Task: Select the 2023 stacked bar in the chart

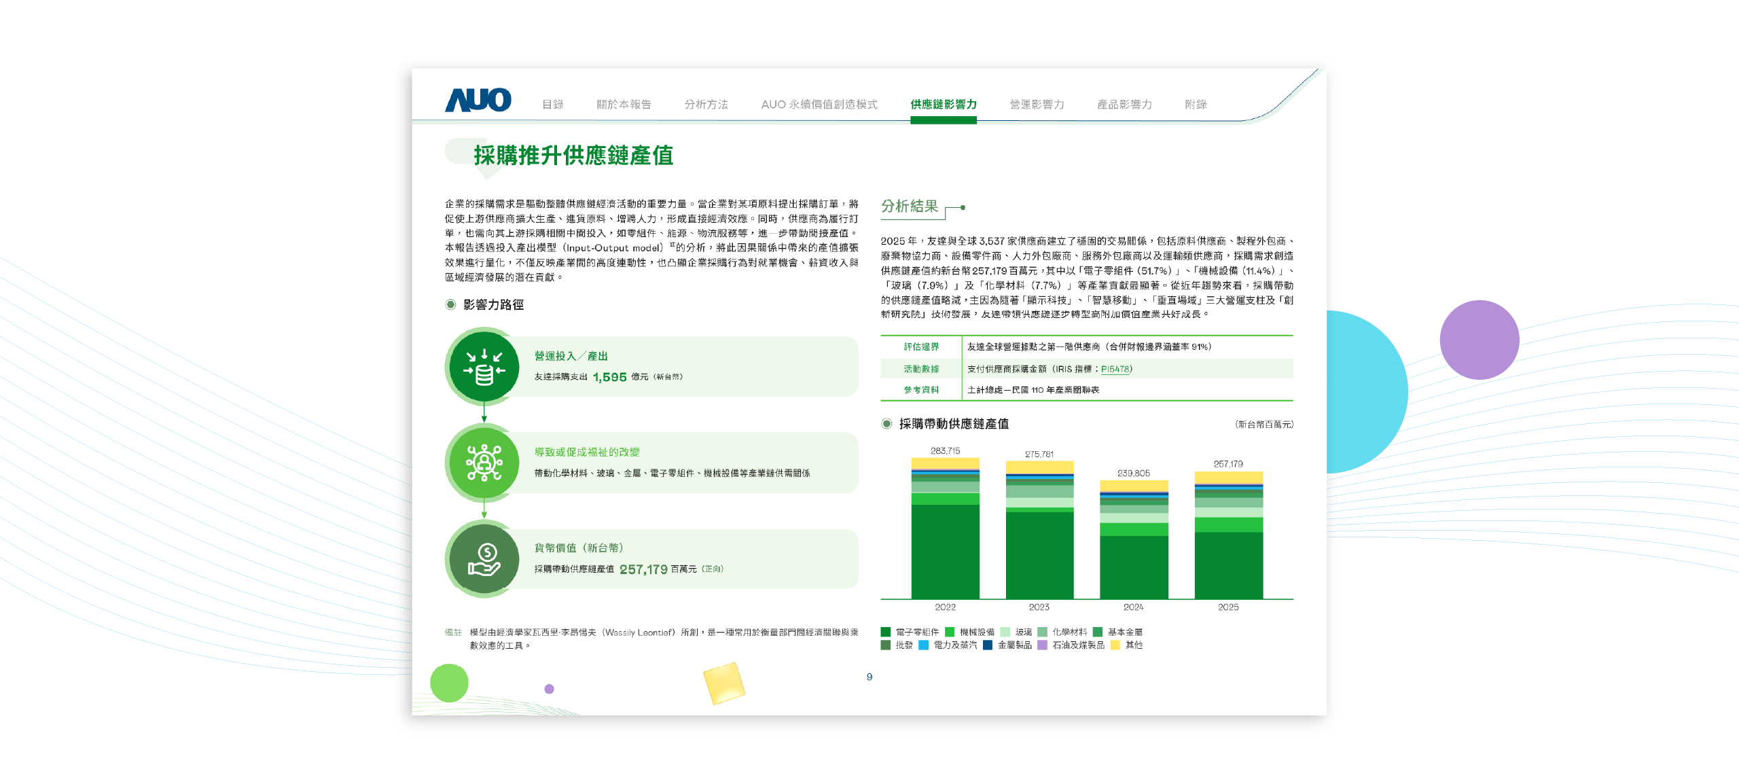Action: coord(1039,531)
